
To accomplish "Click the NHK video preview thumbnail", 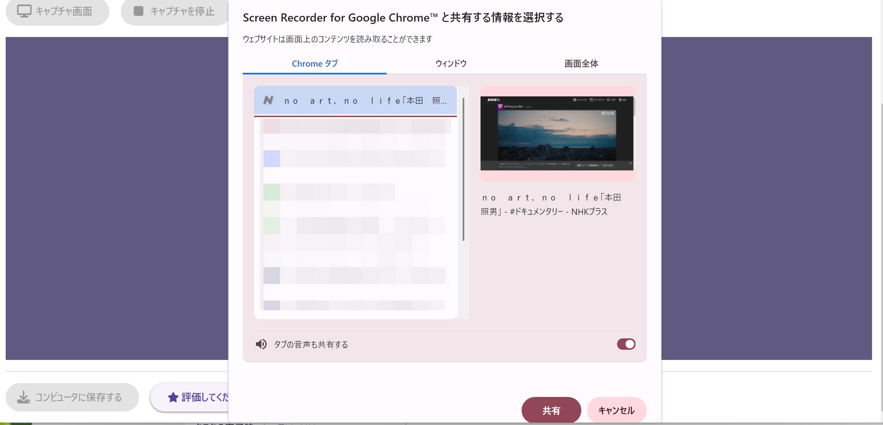I will tap(557, 133).
